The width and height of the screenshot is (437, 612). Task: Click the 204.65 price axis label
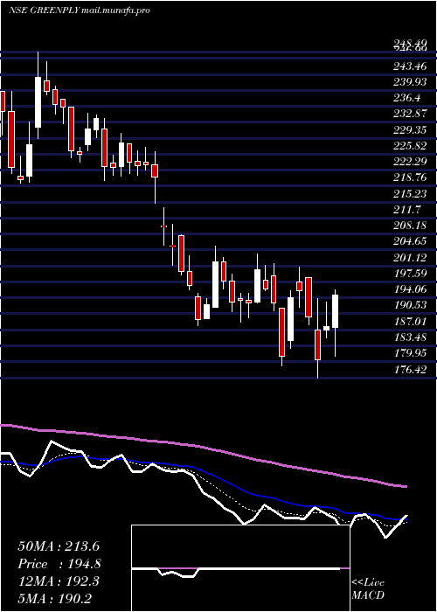tap(410, 241)
